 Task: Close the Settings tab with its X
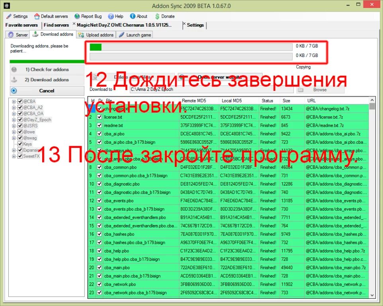tap(184, 24)
